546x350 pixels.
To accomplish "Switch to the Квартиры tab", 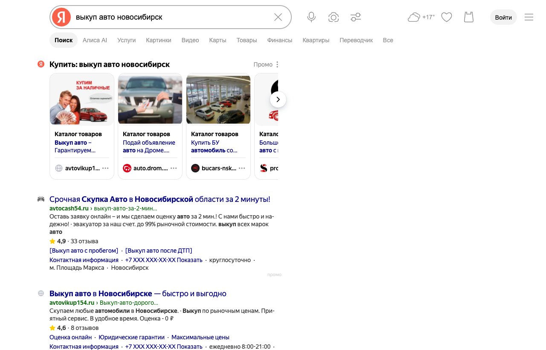I will coord(316,40).
